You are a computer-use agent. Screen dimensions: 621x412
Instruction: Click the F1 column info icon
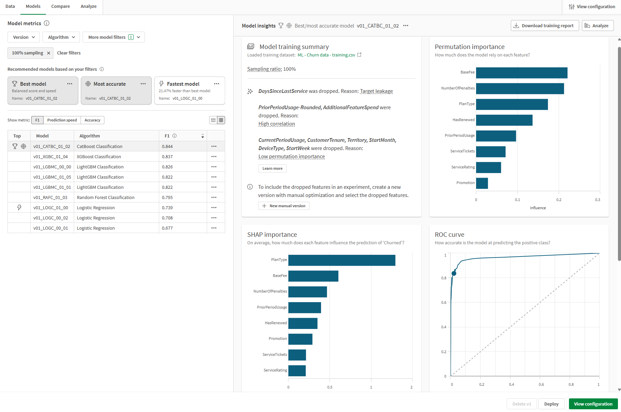(x=174, y=136)
